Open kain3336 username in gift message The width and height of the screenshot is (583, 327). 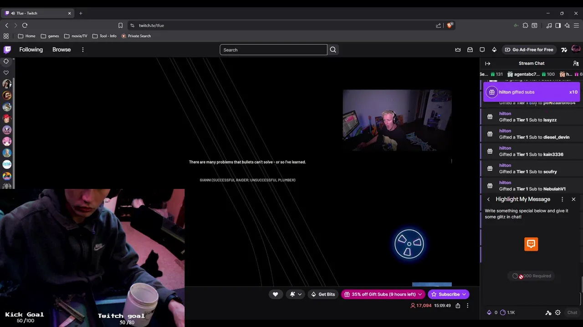[x=553, y=154]
